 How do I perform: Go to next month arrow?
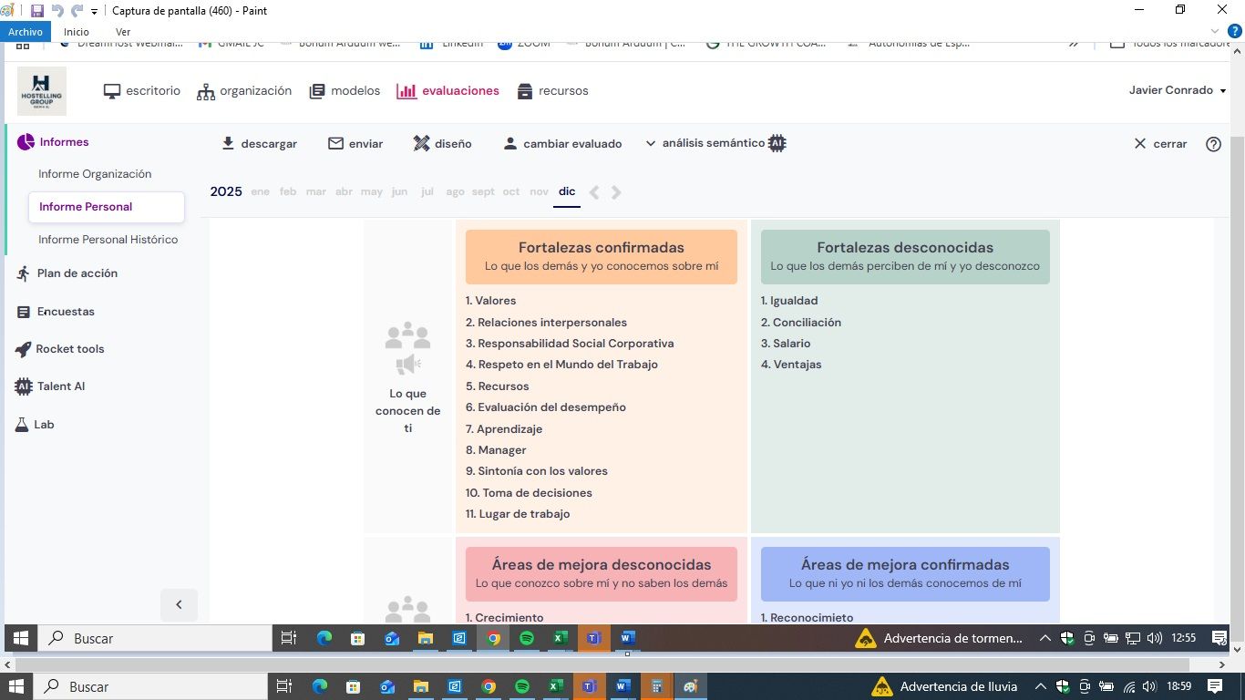click(x=617, y=192)
